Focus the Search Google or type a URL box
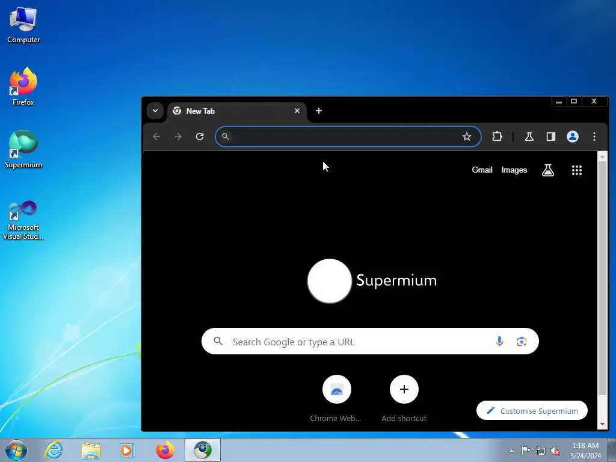Image resolution: width=616 pixels, height=462 pixels. click(x=370, y=342)
